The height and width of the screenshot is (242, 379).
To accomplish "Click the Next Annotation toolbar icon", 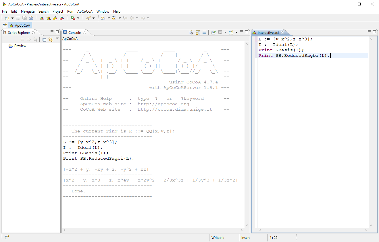I will coord(103,18).
